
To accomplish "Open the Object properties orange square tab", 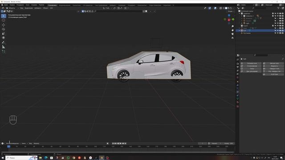I will pos(237,82).
